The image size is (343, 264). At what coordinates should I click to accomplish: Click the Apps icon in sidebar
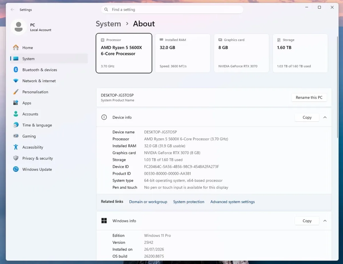(x=16, y=103)
